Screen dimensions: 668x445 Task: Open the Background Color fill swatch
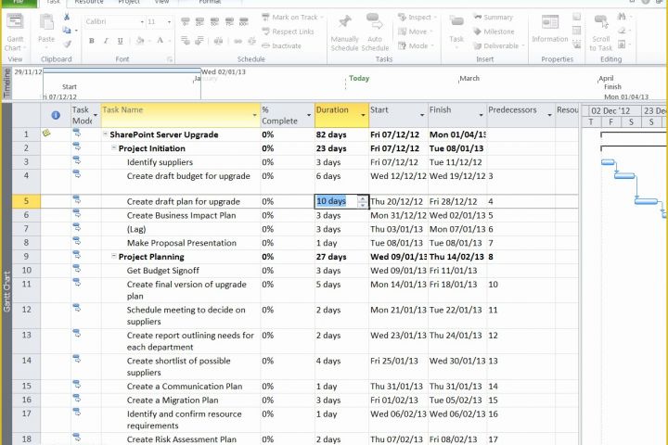tap(140, 41)
